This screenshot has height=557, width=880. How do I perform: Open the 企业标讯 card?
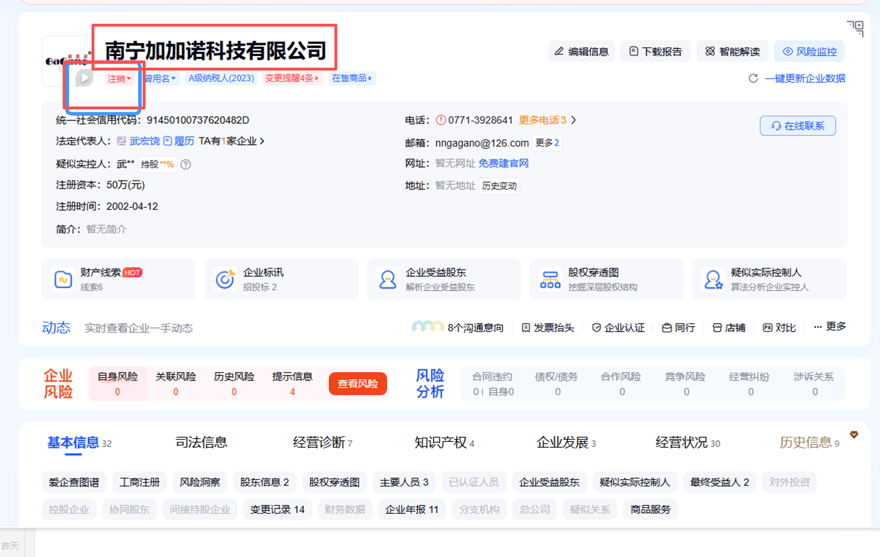pyautogui.click(x=281, y=279)
